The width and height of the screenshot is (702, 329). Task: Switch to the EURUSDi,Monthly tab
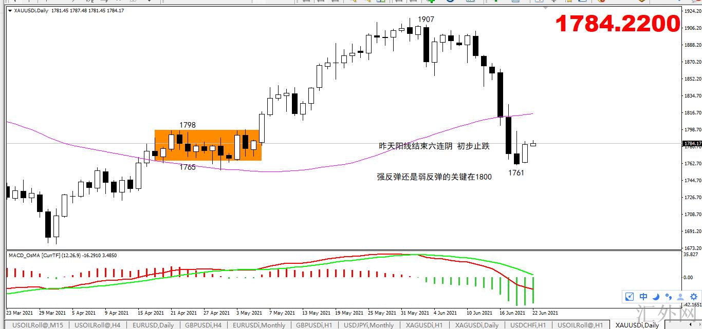(259, 325)
